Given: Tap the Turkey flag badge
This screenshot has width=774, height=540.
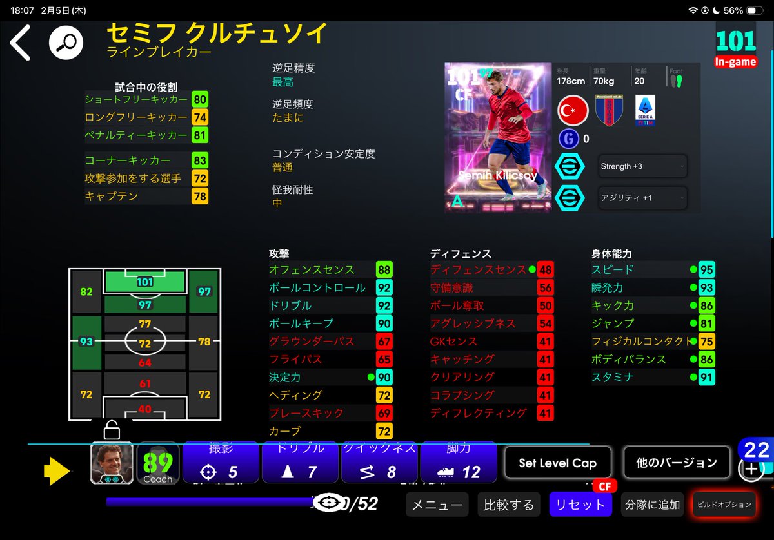Looking at the screenshot, I should 572,111.
